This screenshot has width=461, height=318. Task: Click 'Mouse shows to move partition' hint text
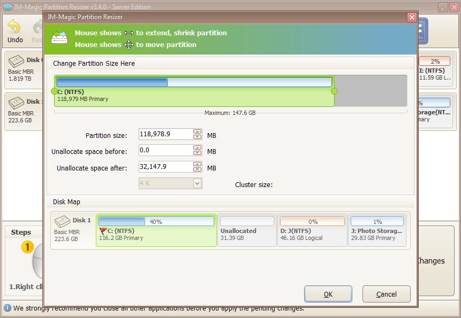[135, 44]
